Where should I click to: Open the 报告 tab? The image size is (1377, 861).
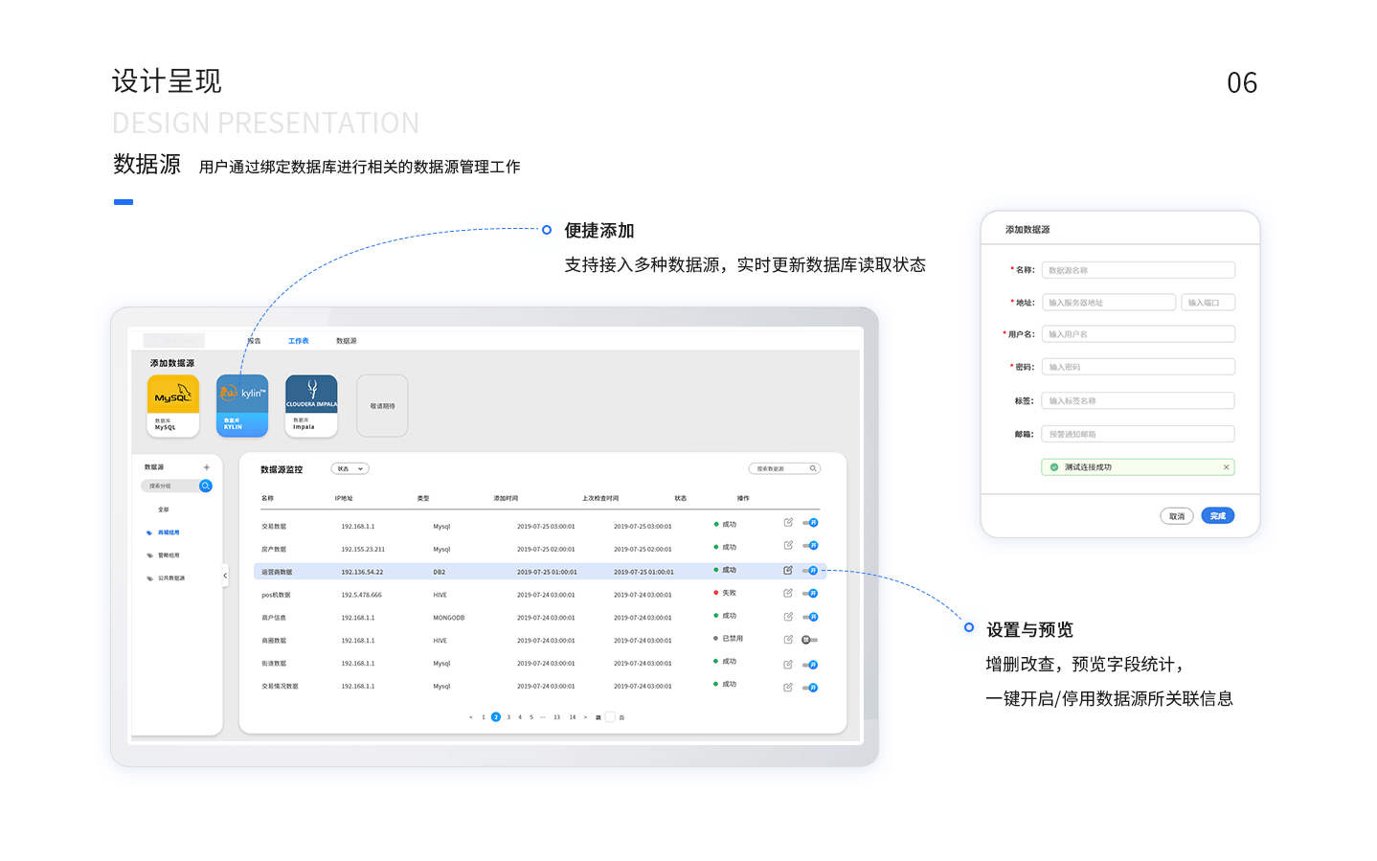[254, 341]
